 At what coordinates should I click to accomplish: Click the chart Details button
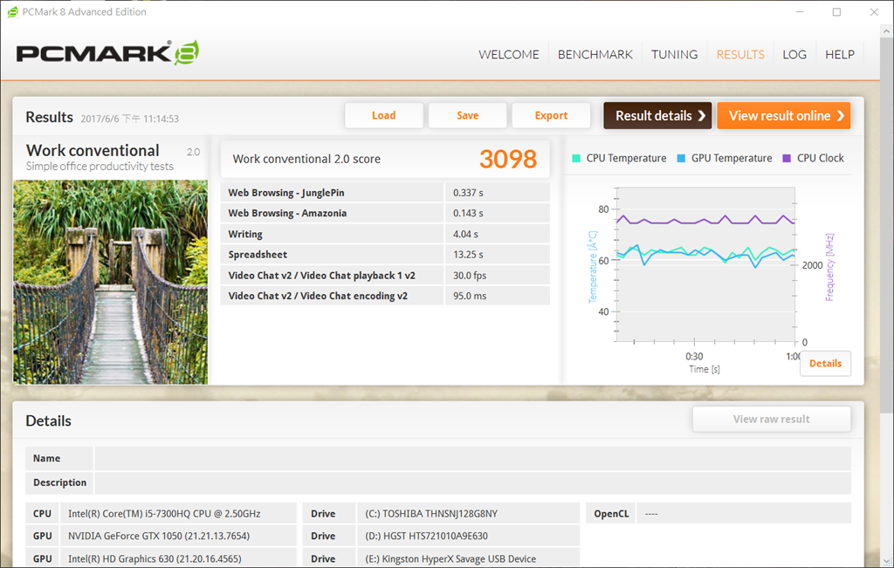click(x=825, y=364)
